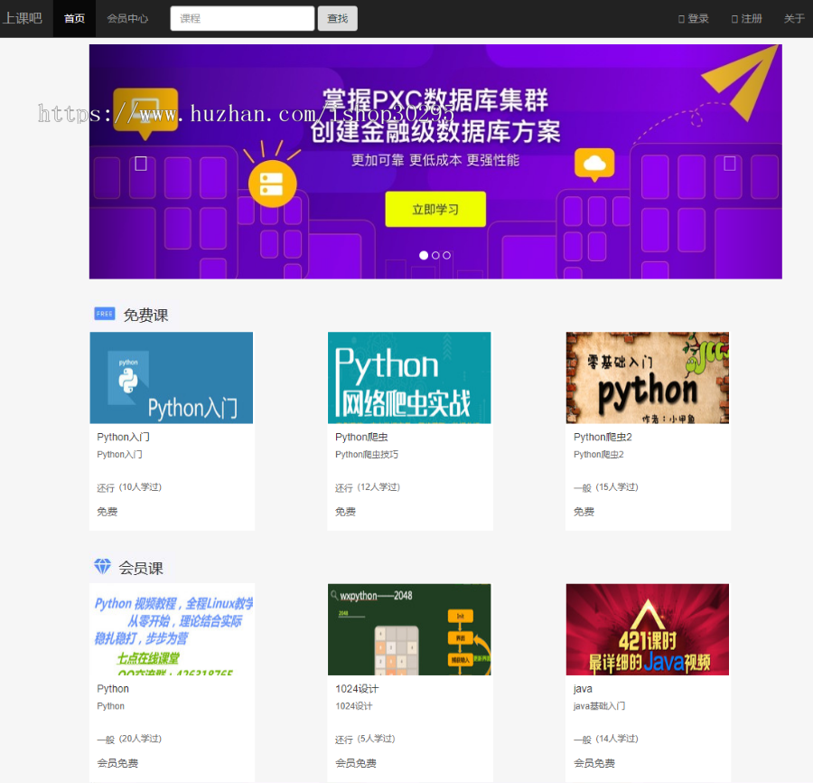
Task: Switch to the 首页 tab
Action: click(73, 18)
